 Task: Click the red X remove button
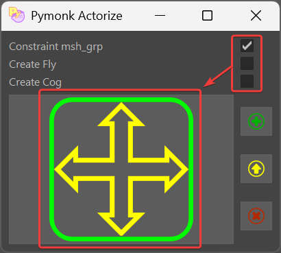[x=256, y=216]
